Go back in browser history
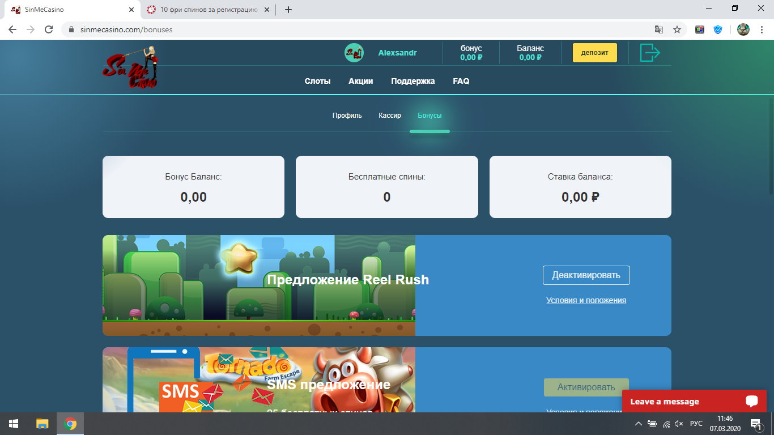 tap(12, 29)
